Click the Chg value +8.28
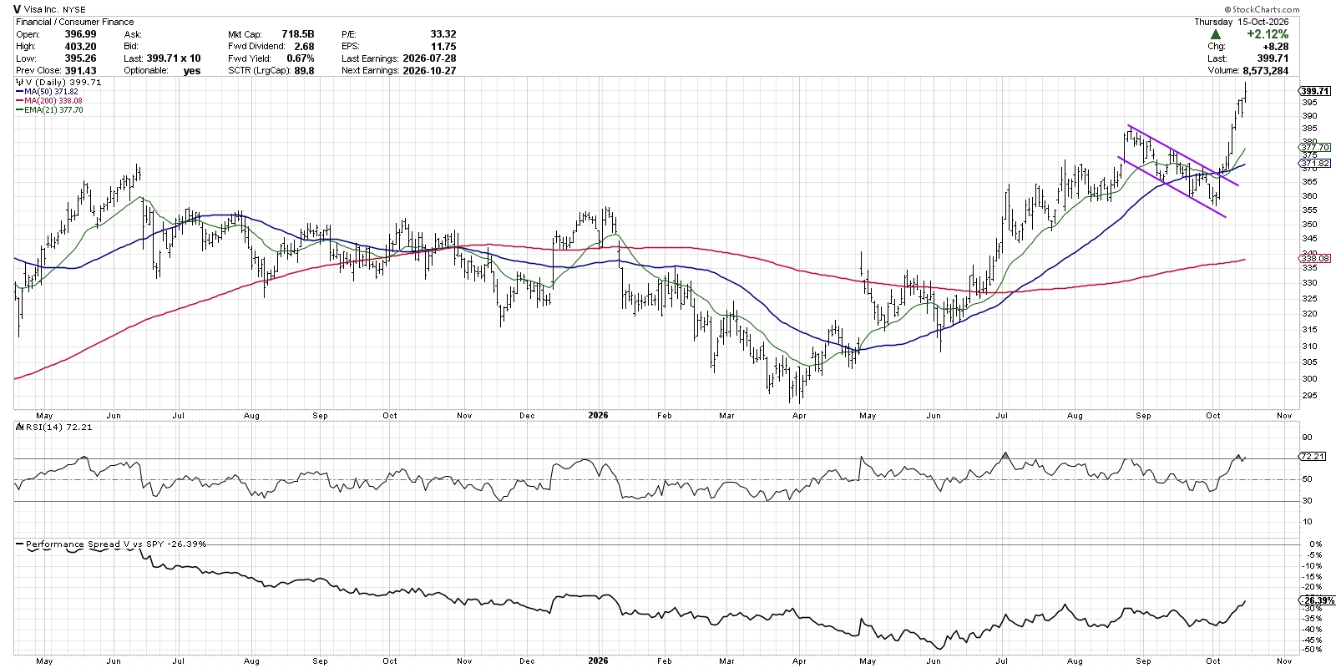This screenshot has width=1336, height=668. coord(1275,47)
